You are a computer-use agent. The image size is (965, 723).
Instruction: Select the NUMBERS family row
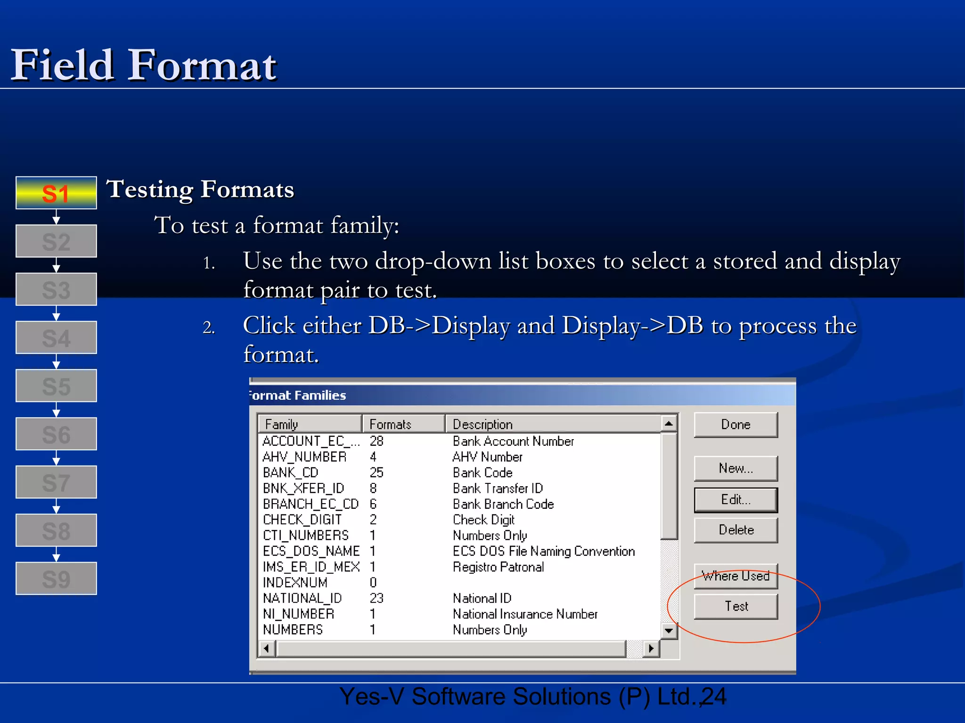click(459, 630)
